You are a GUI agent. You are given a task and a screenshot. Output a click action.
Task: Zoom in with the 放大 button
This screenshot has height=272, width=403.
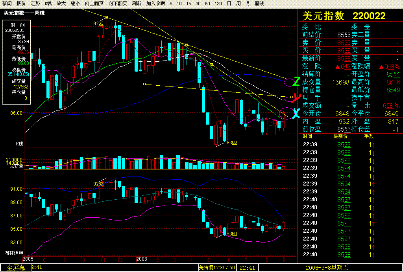[61, 4]
